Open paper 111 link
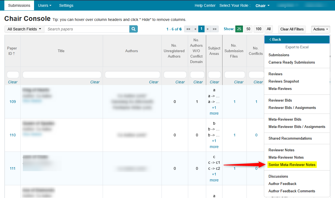Image resolution: width=335 pixels, height=198 pixels. (13, 168)
